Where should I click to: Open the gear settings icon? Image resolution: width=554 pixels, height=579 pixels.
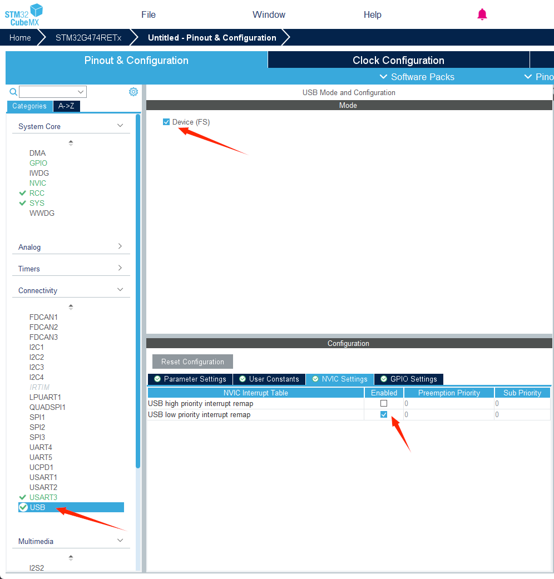click(x=133, y=92)
